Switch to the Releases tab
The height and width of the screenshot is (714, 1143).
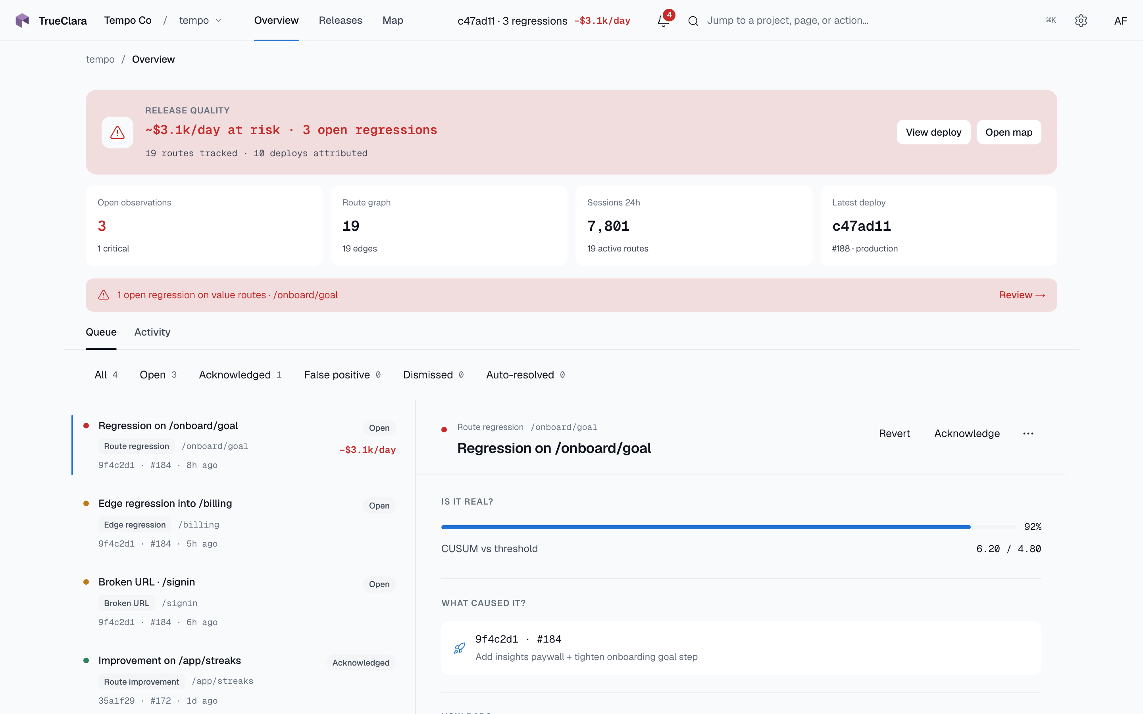tap(340, 20)
